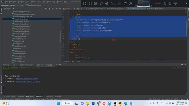This screenshot has height=106, width=189.
Task: Open the TODO tool window
Action: (x=21, y=97)
